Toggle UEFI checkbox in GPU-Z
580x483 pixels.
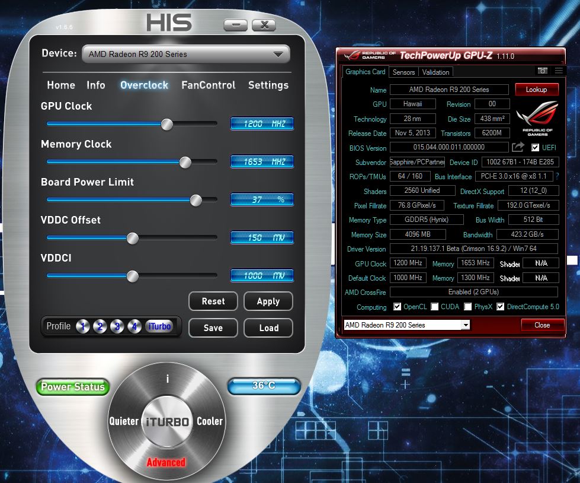535,147
